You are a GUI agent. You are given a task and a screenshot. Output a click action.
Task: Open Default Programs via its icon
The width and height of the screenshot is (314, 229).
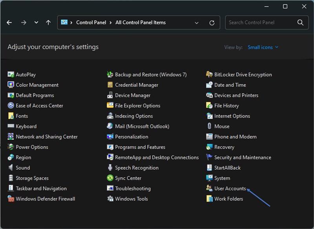pos(11,95)
